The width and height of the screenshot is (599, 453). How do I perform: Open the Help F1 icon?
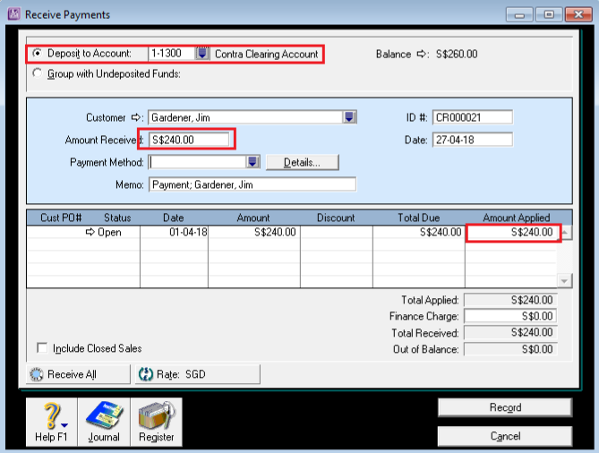[52, 422]
